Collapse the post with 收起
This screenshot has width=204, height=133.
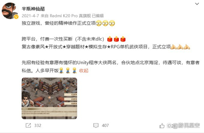coord(84,70)
